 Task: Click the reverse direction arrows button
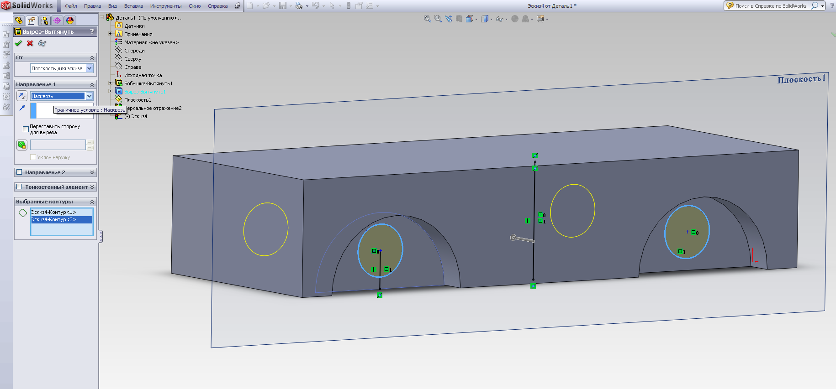pyautogui.click(x=22, y=96)
